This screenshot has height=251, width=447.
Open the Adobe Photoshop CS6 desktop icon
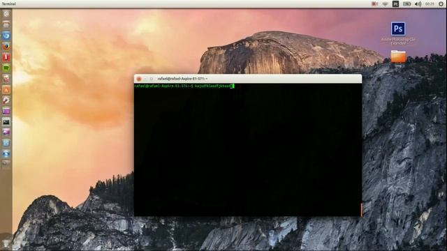pos(398,33)
